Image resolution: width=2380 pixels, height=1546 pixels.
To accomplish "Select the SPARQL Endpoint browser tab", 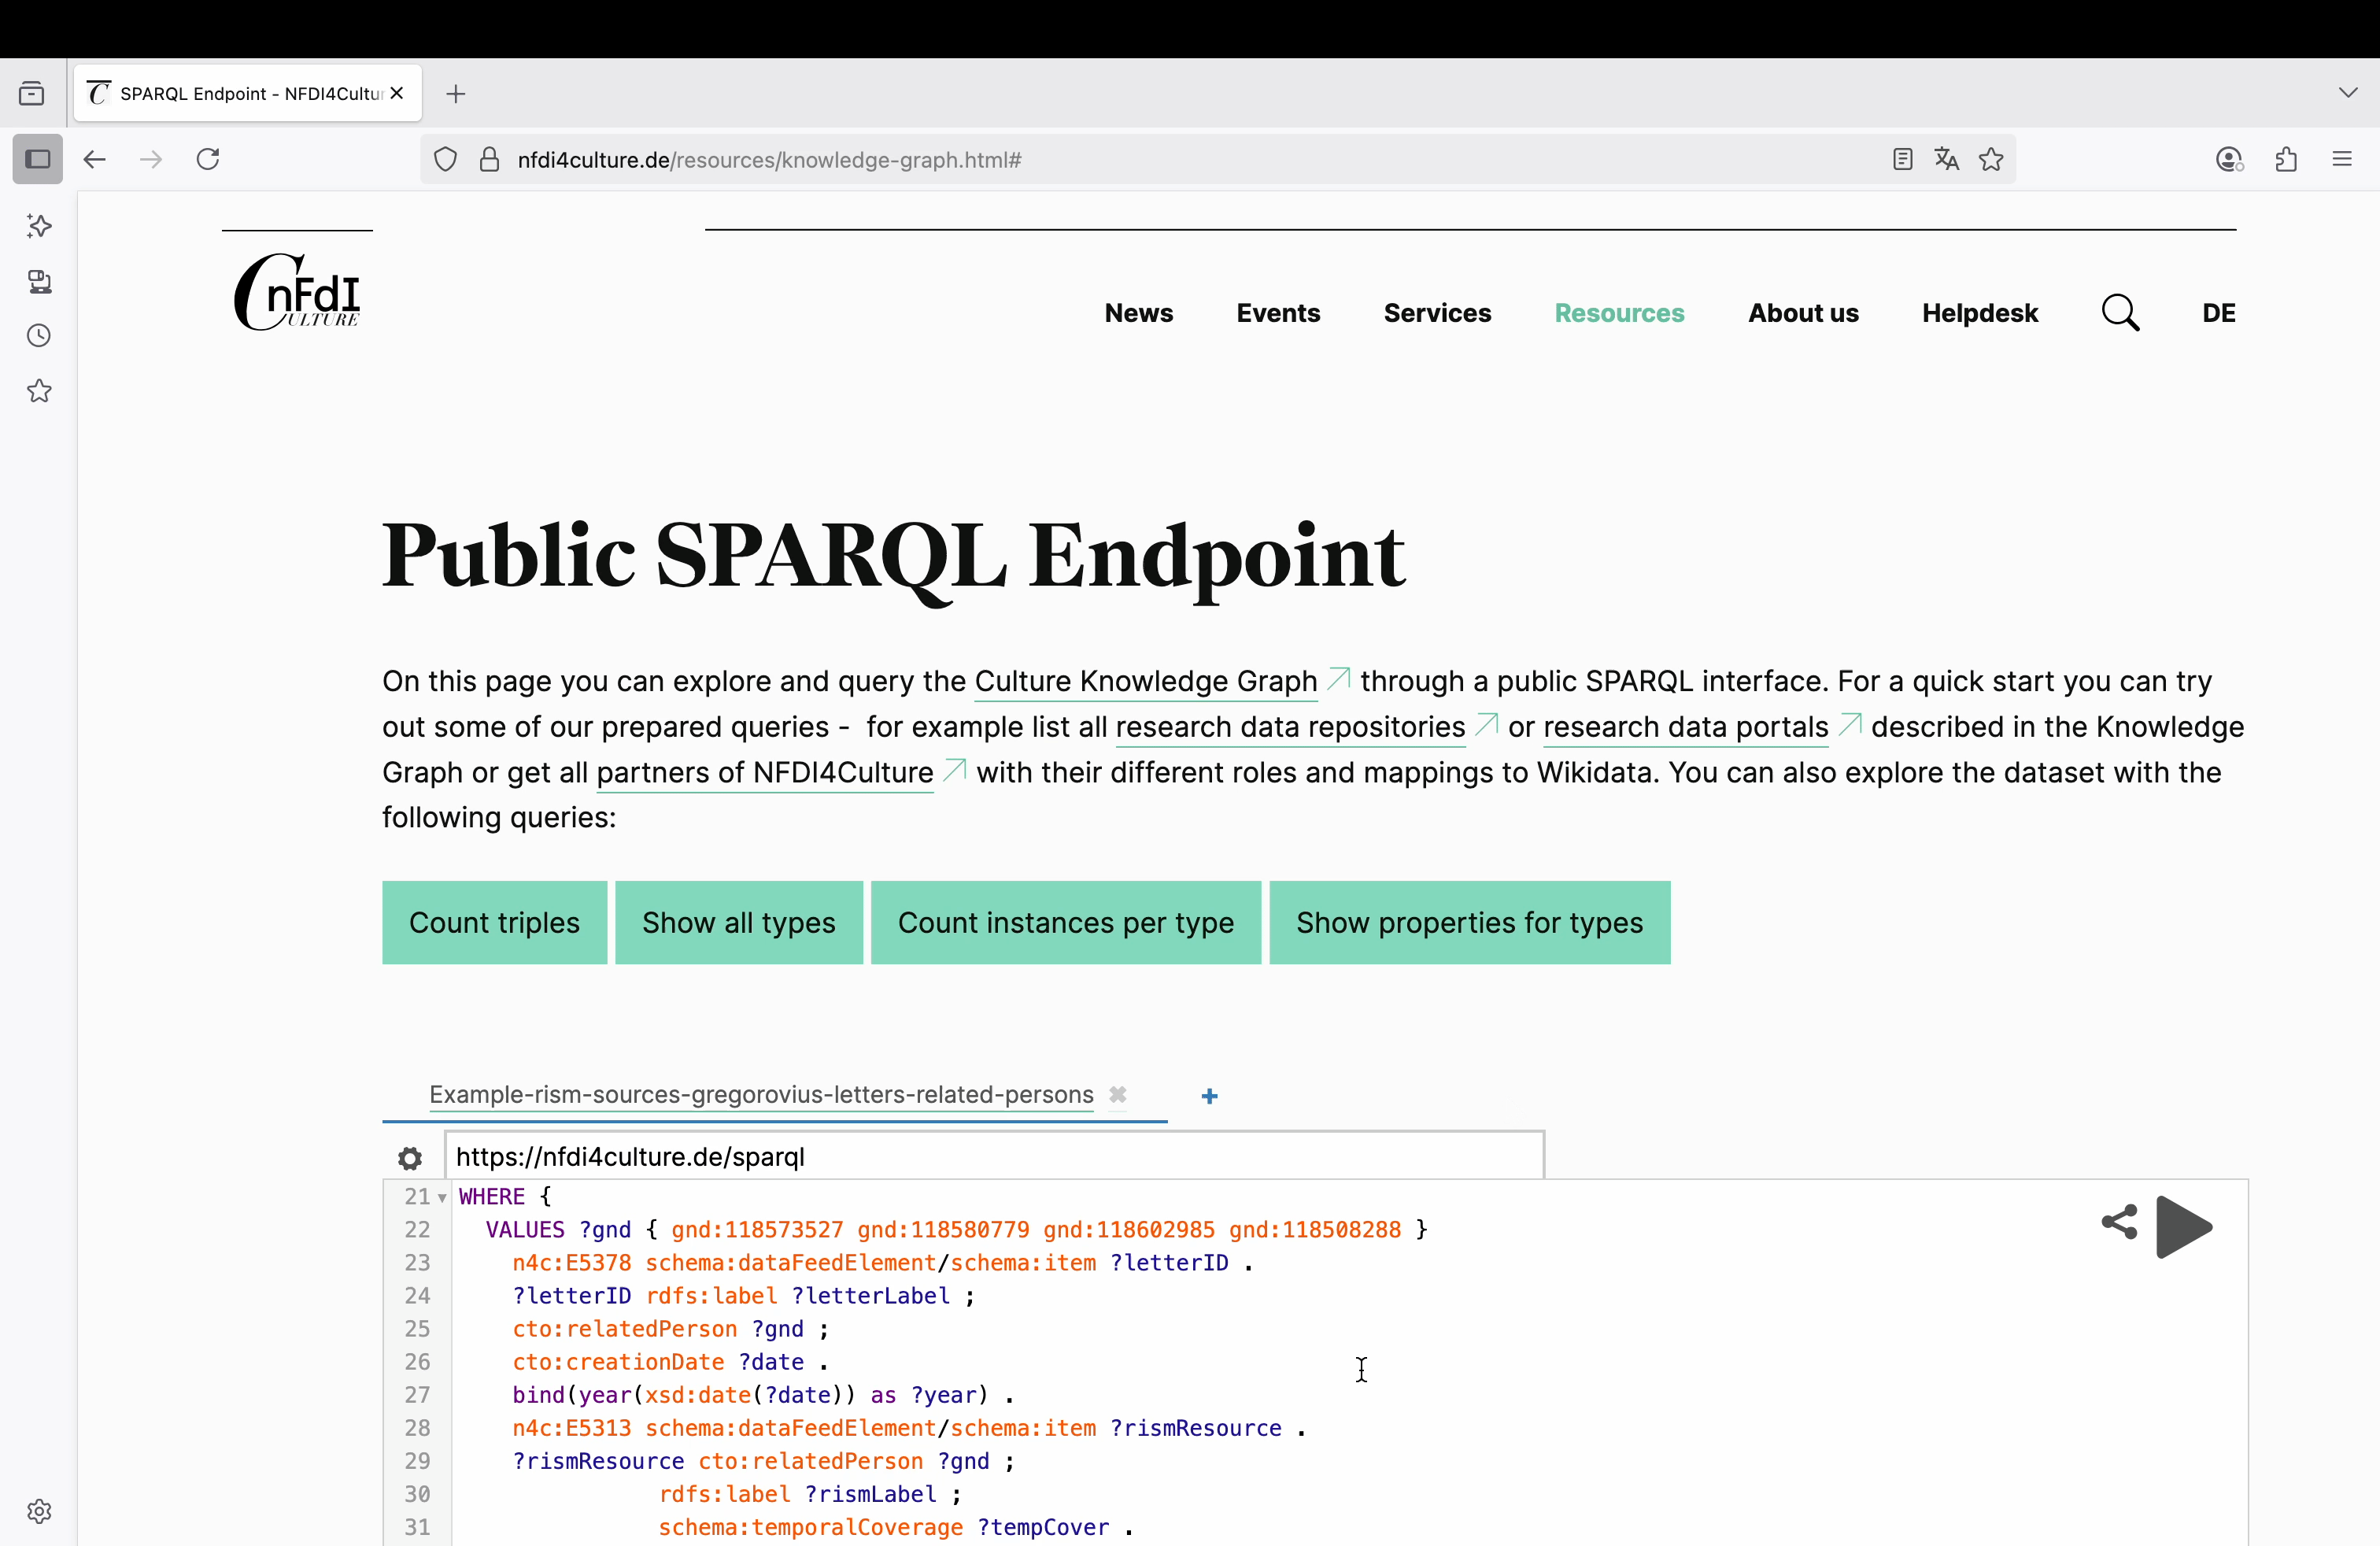I will [247, 93].
